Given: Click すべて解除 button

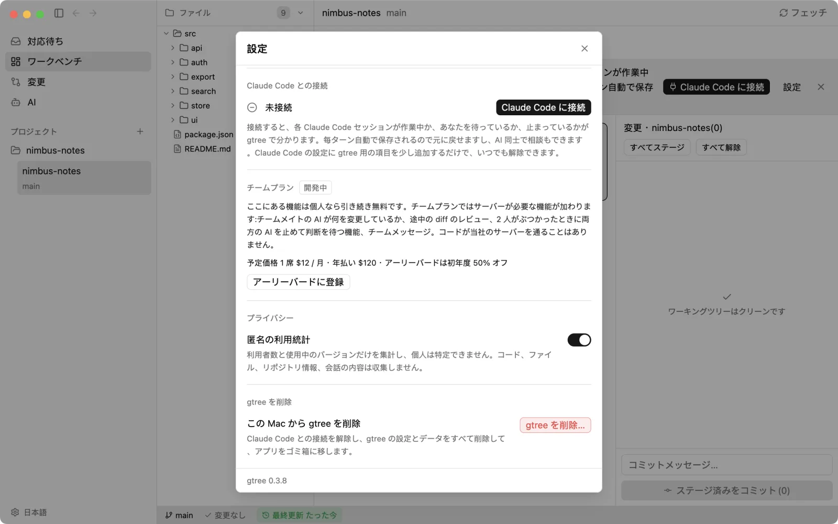Looking at the screenshot, I should pos(721,147).
